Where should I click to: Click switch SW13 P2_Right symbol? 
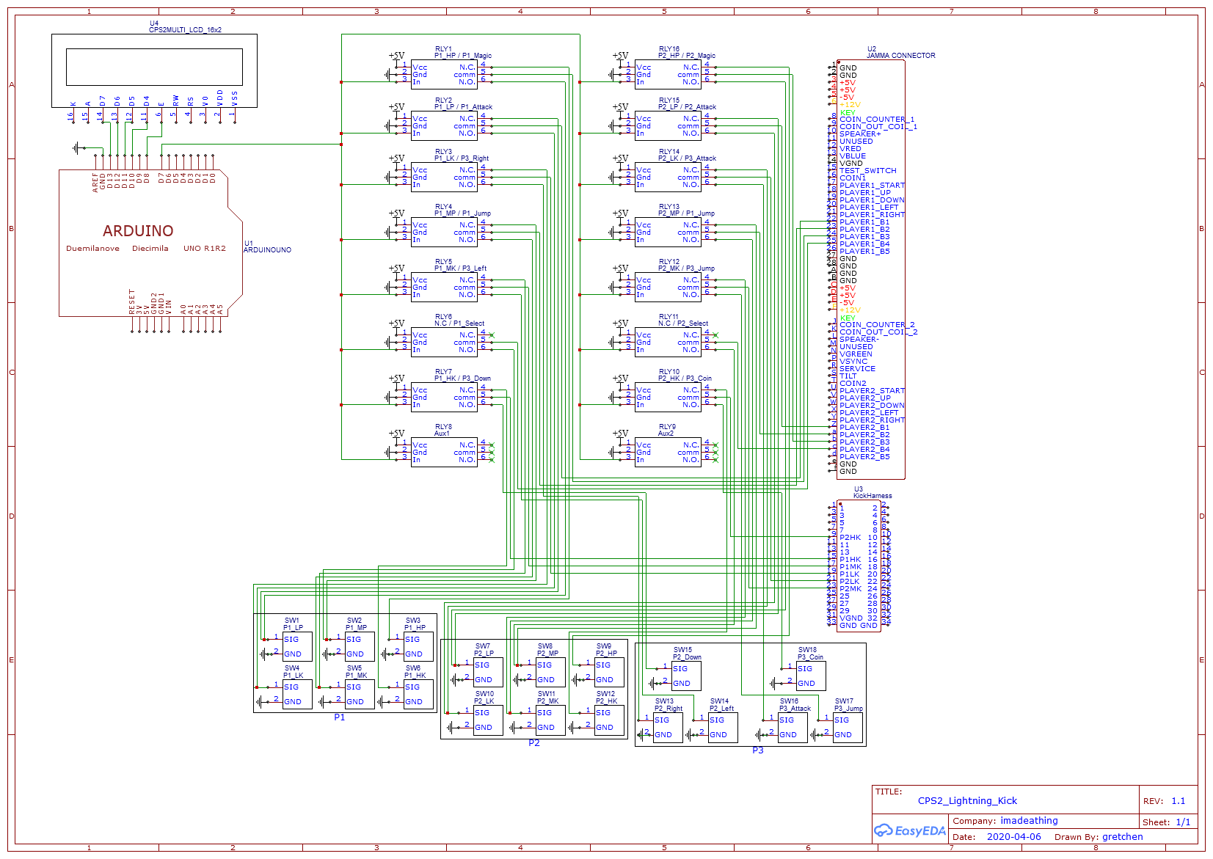[x=668, y=727]
